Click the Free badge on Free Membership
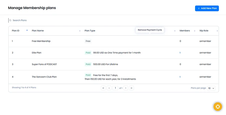The width and height of the screenshot is (226, 115). click(x=88, y=41)
